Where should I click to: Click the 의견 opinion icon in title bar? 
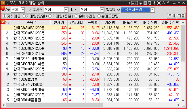pos(134,3)
